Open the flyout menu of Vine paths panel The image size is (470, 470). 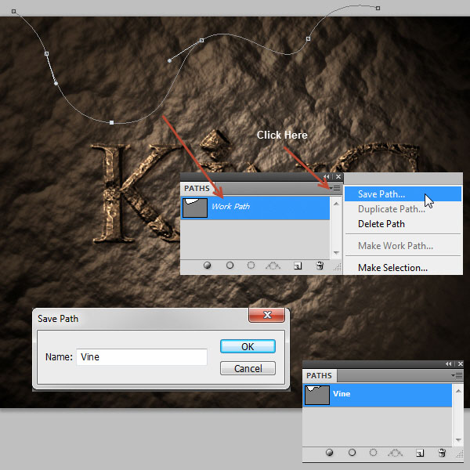pyautogui.click(x=457, y=375)
